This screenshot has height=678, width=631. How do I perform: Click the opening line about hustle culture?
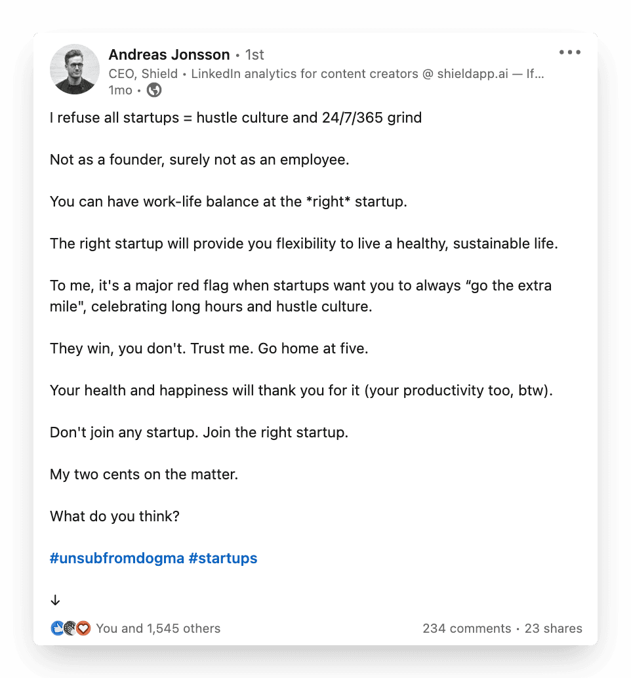(235, 118)
